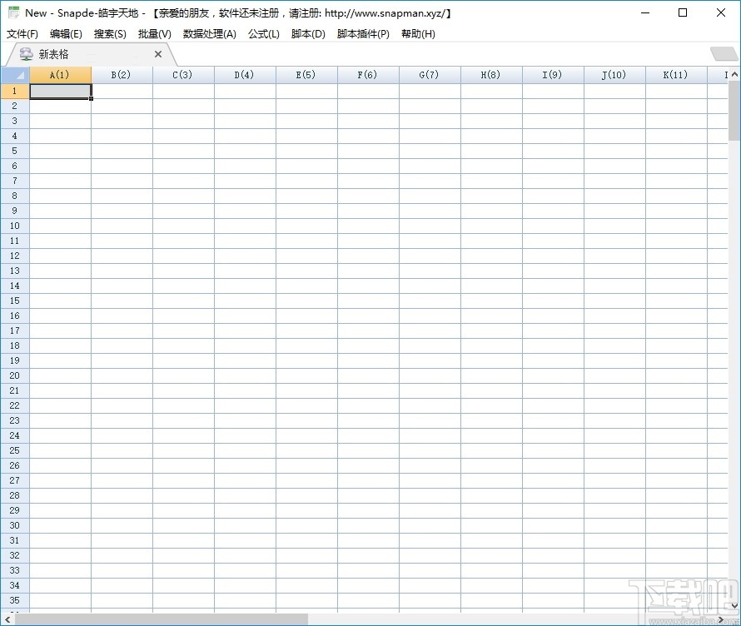Minimize the Snapde window
The image size is (741, 626).
click(645, 12)
